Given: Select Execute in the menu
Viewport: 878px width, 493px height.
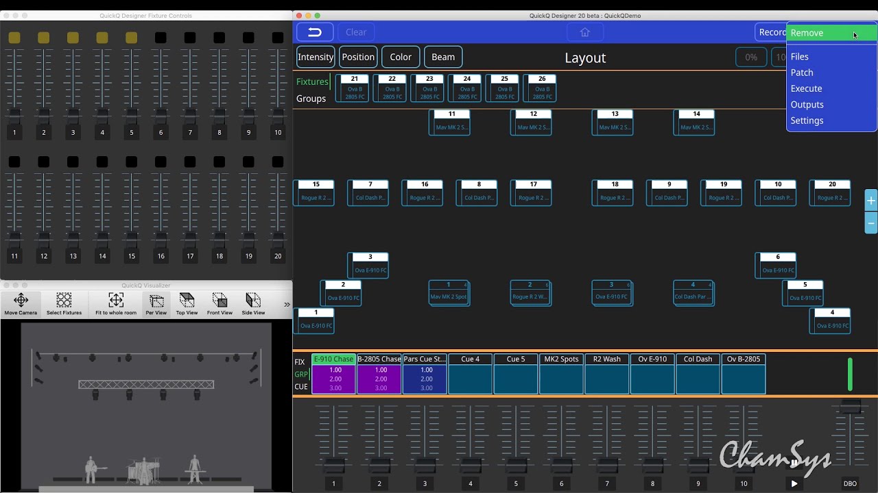Looking at the screenshot, I should [x=831, y=88].
